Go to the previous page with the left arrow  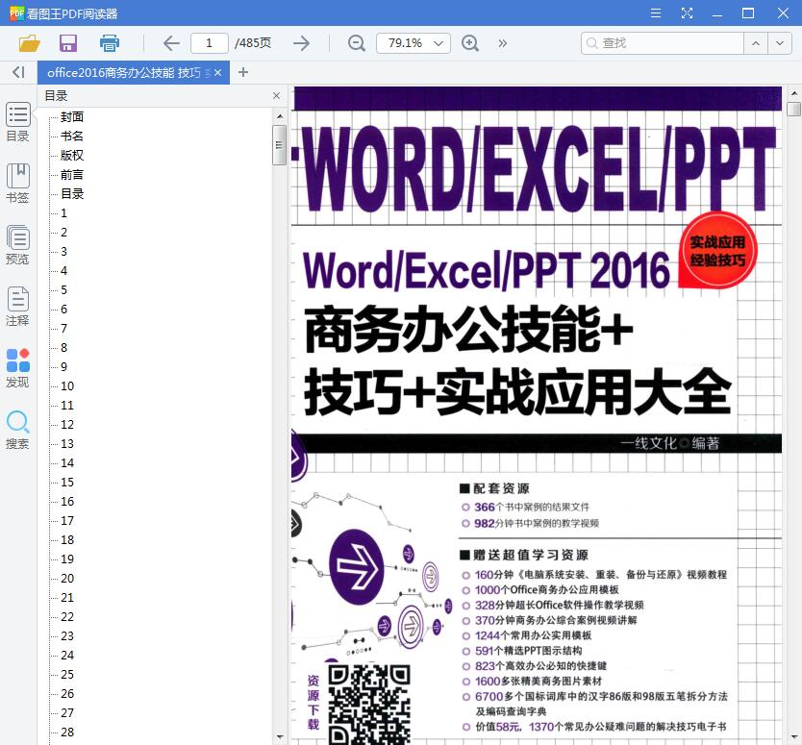coord(171,43)
